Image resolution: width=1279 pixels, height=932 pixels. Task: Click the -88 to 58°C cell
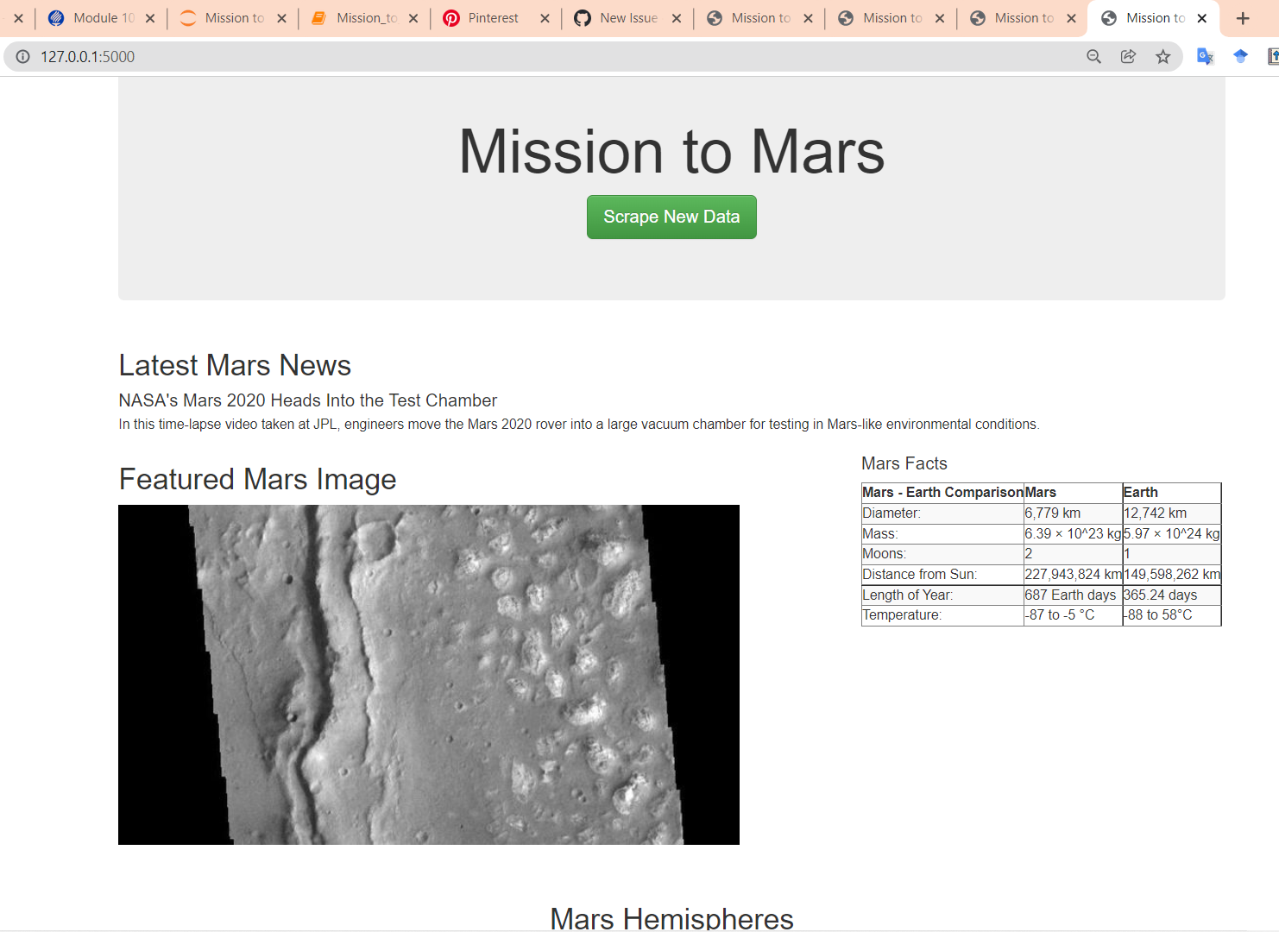[x=1172, y=615]
